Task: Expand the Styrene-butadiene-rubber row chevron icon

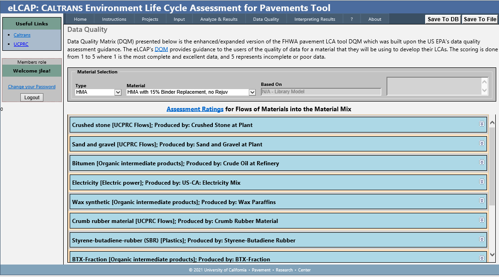Action: [x=481, y=239]
